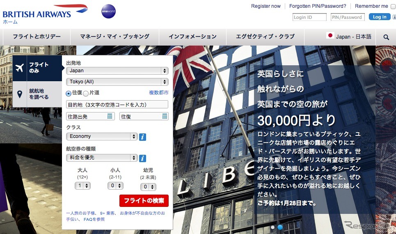Click the info icon beside Log in
This screenshot has height=234, width=396.
394,17
